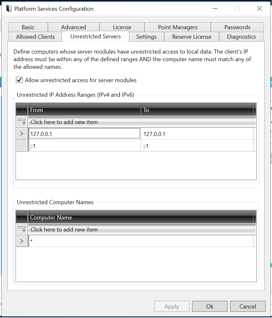Sort by the To column header

point(197,110)
